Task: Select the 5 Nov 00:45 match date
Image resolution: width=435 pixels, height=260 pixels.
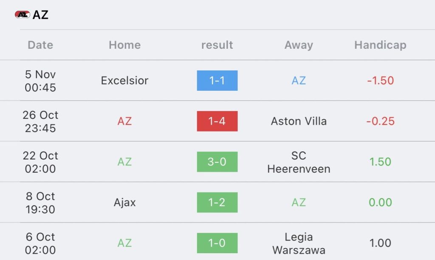Action: 40,81
